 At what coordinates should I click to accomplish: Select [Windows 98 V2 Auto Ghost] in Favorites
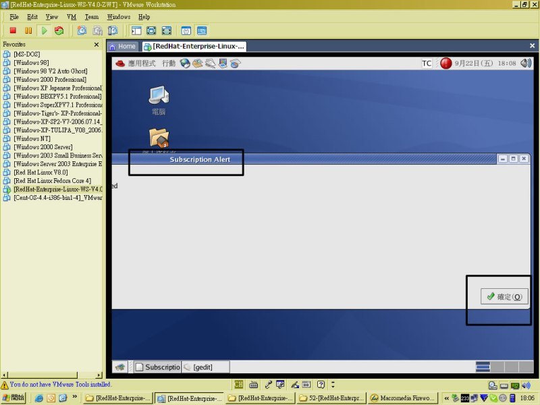(50, 71)
